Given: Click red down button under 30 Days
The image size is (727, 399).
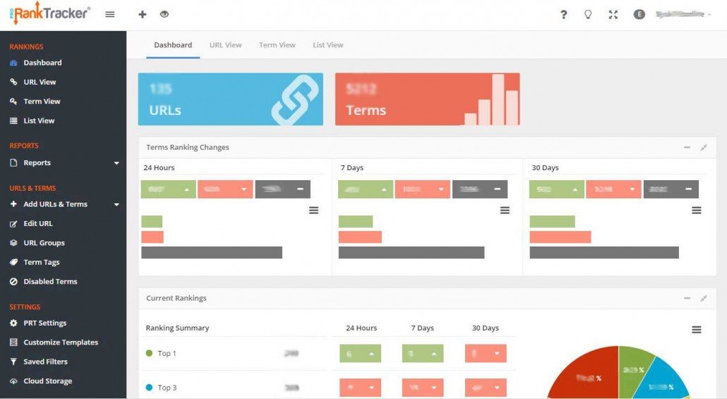Looking at the screenshot, I should 613,189.
